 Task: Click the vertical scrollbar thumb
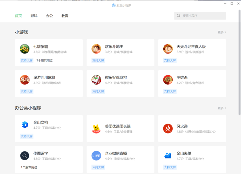tap(239, 62)
